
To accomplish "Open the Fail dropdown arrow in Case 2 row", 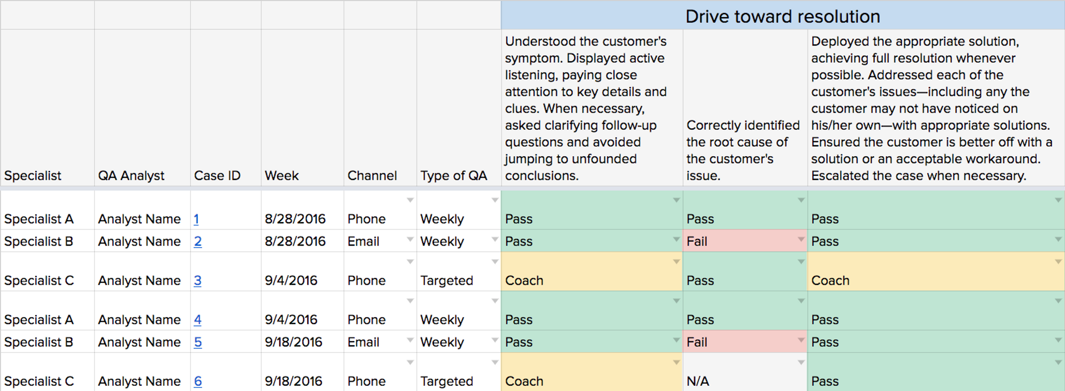I will (801, 239).
